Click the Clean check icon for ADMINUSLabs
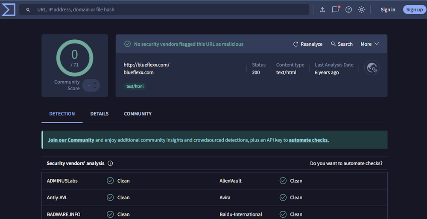The width and height of the screenshot is (427, 219). (110, 181)
